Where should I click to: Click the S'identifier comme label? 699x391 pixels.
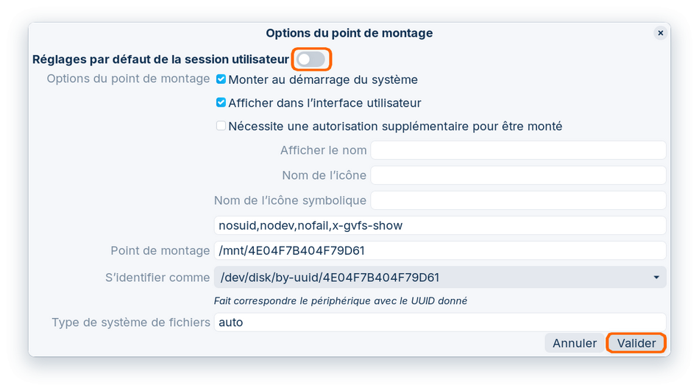157,278
